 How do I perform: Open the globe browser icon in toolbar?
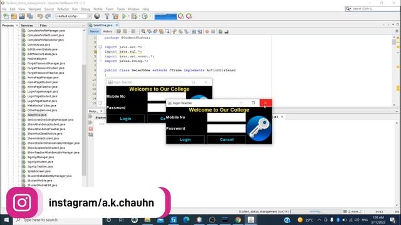tap(97, 16)
